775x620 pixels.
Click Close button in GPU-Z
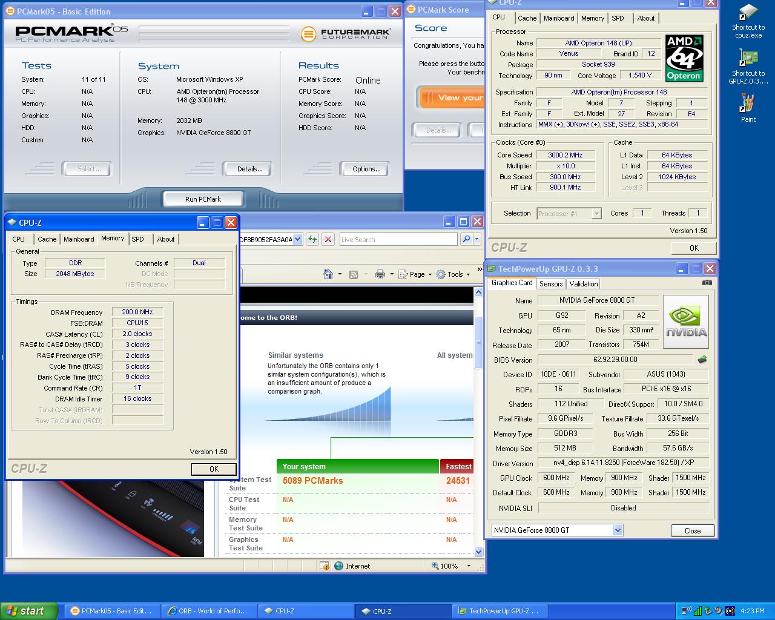click(693, 530)
